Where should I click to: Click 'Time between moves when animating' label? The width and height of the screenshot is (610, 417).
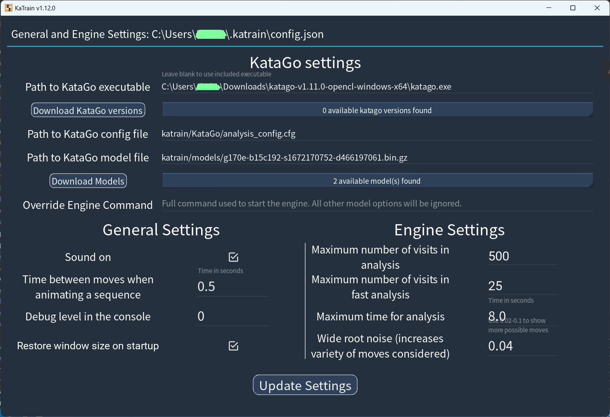click(x=88, y=287)
